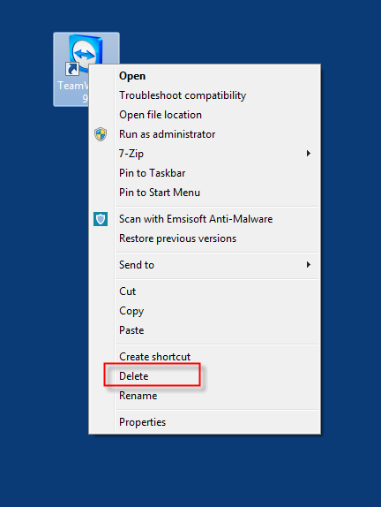This screenshot has height=507, width=381.
Task: Choose Restore previous versions
Action: click(177, 238)
